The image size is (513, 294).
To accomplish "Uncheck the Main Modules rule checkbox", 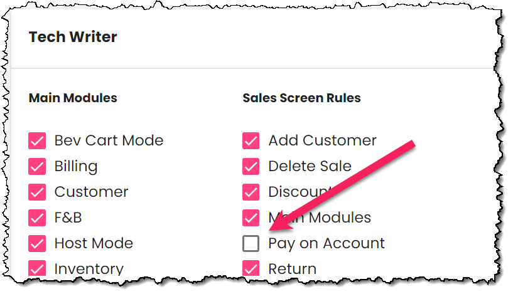I will [251, 218].
